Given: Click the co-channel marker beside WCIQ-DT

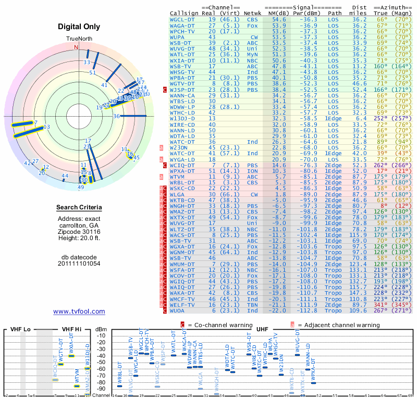Looking at the screenshot, I should (x=165, y=165).
